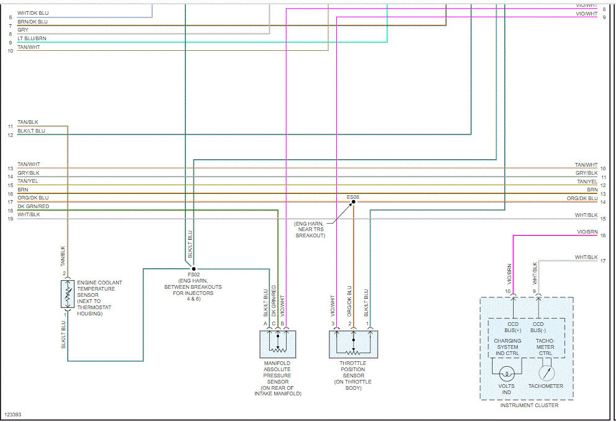Click the VOLTS IND label
The height and width of the screenshot is (422, 616).
point(506,389)
